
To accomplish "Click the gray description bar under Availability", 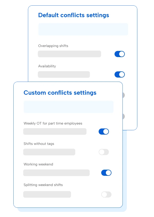I will [x=64, y=74].
